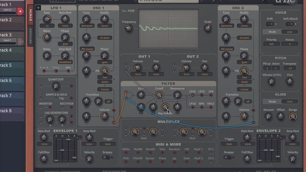Click the Glide Amount knob
Viewport: 306px width, 172px height.
tap(268, 116)
